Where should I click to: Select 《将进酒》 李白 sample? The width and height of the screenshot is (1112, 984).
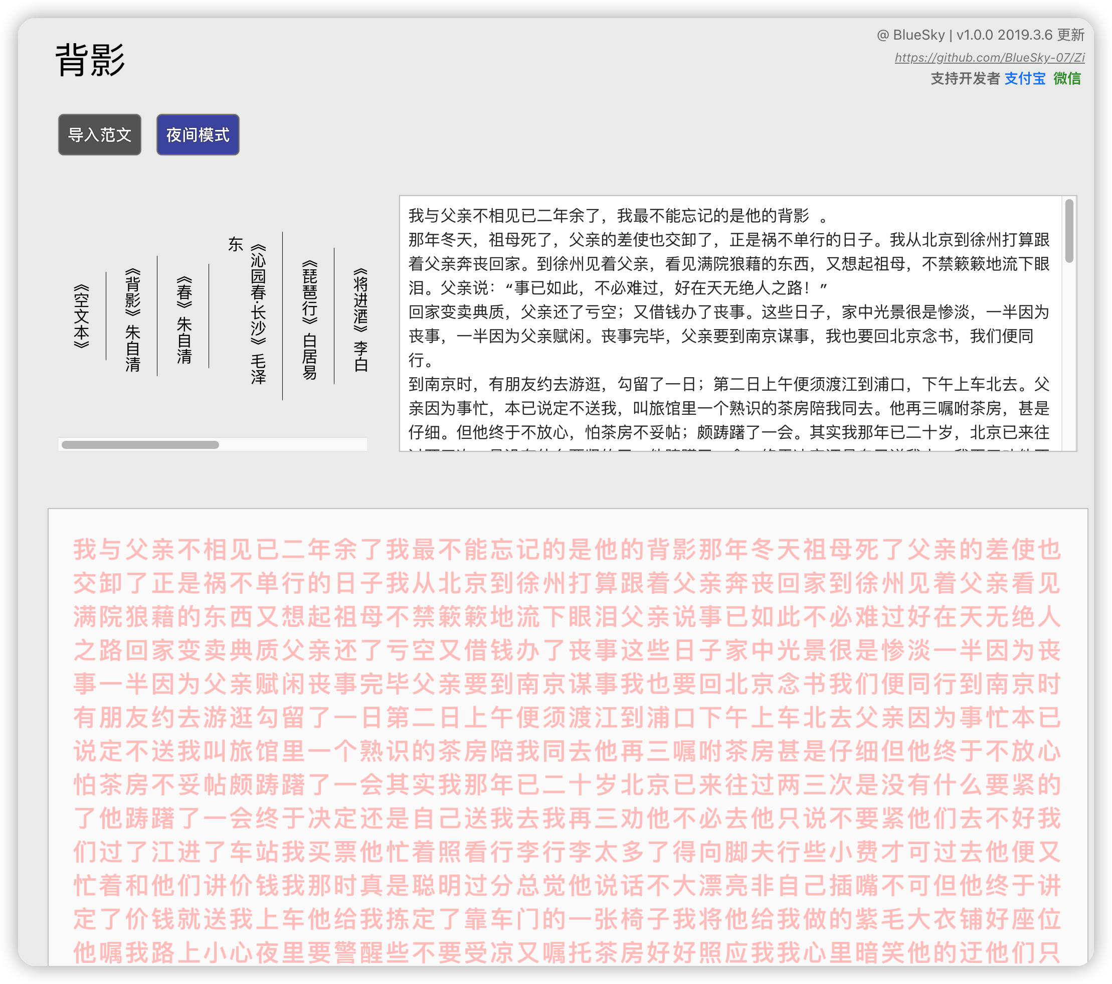pyautogui.click(x=360, y=320)
